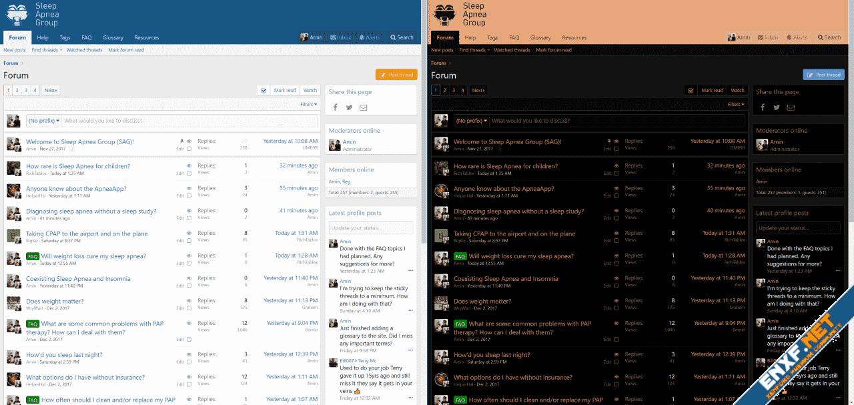Open 'Taking CPAP to the airport' thread in dark theme
The image size is (854, 405).
click(514, 234)
